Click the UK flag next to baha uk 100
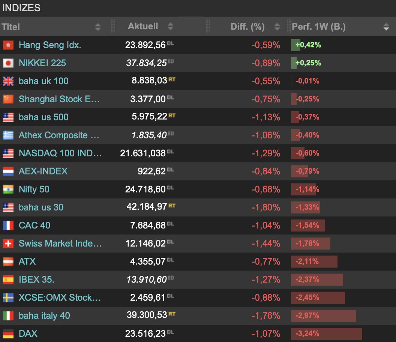 (8, 81)
